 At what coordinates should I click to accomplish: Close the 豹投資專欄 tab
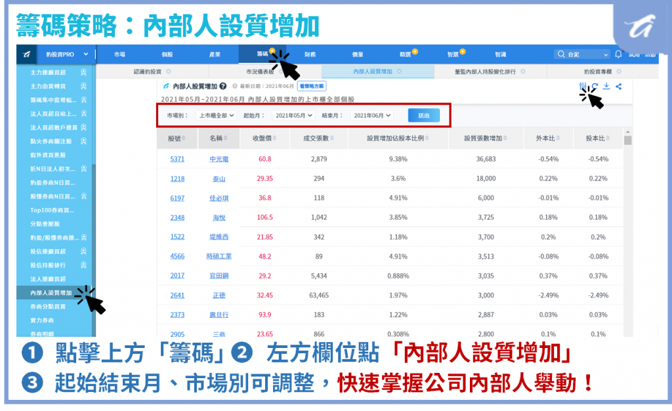[619, 72]
